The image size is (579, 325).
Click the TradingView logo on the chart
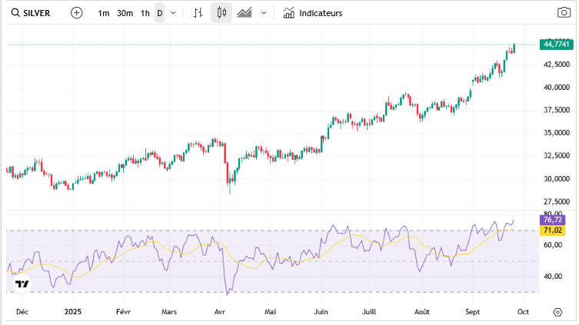point(22,284)
